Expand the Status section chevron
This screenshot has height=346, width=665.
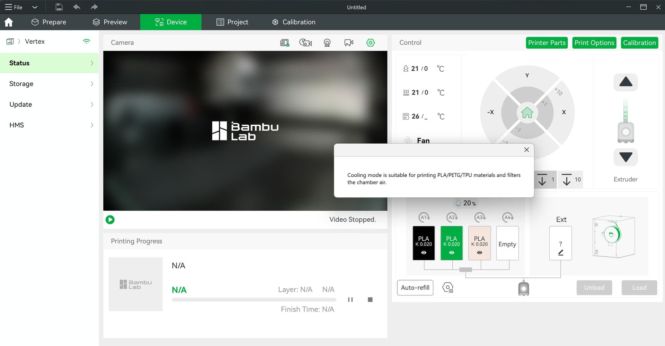(92, 63)
